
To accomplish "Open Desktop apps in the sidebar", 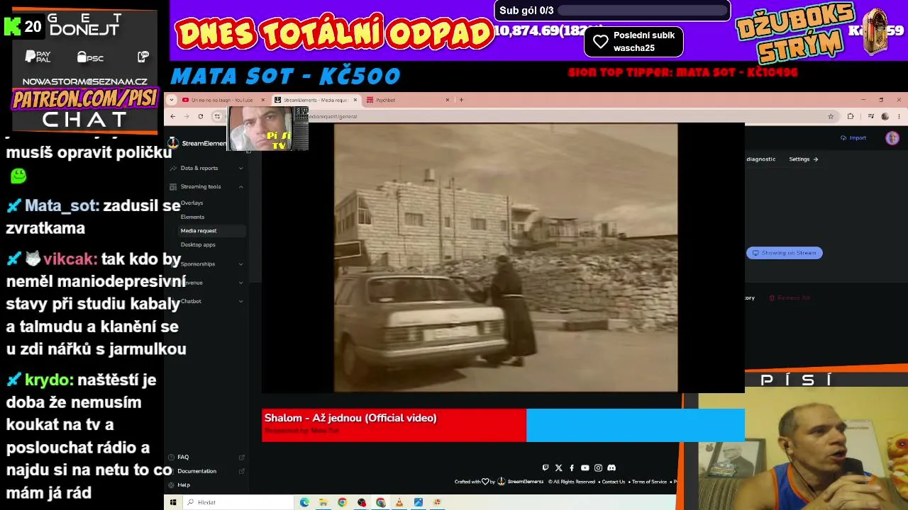I will point(198,244).
